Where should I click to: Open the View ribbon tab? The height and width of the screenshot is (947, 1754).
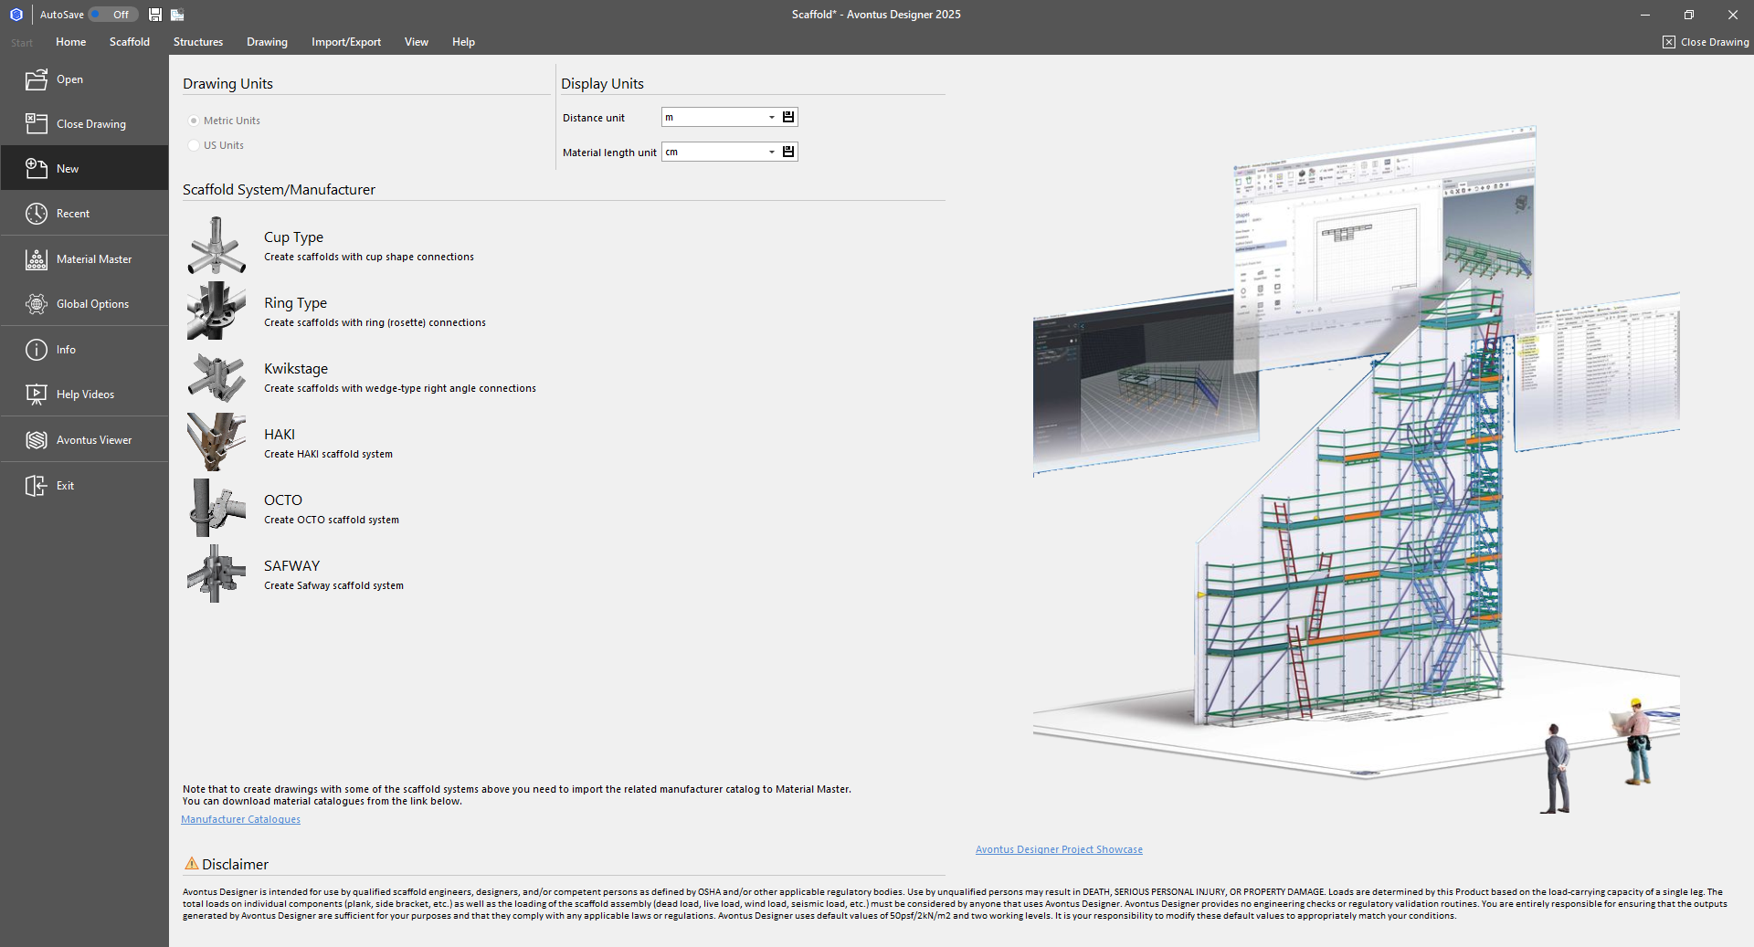pos(417,42)
